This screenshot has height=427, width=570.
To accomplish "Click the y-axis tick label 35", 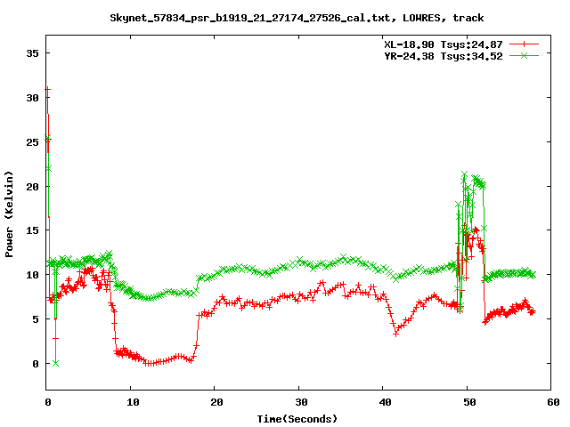I will point(32,53).
